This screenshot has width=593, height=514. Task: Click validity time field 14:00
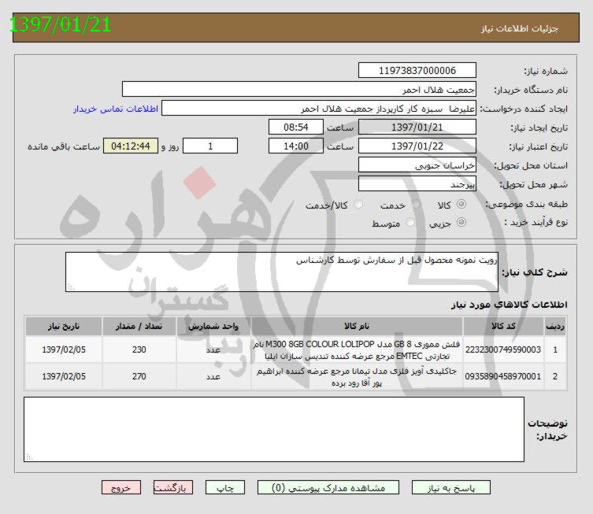coord(296,146)
